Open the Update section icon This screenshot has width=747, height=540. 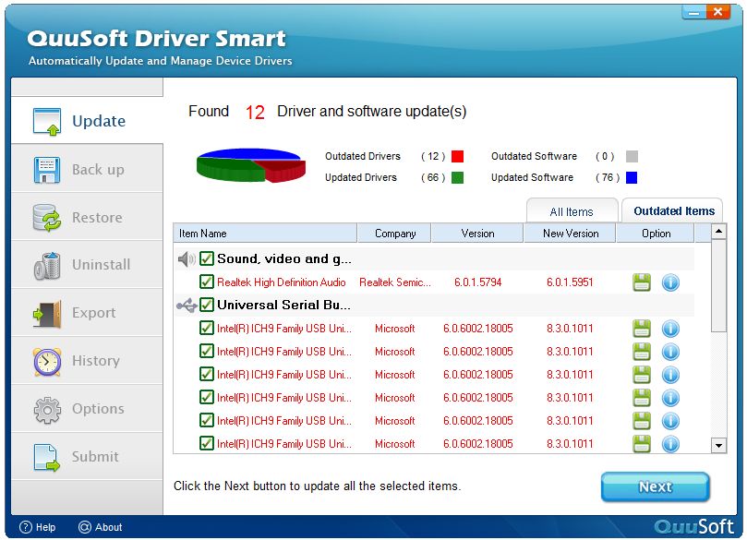pyautogui.click(x=47, y=121)
